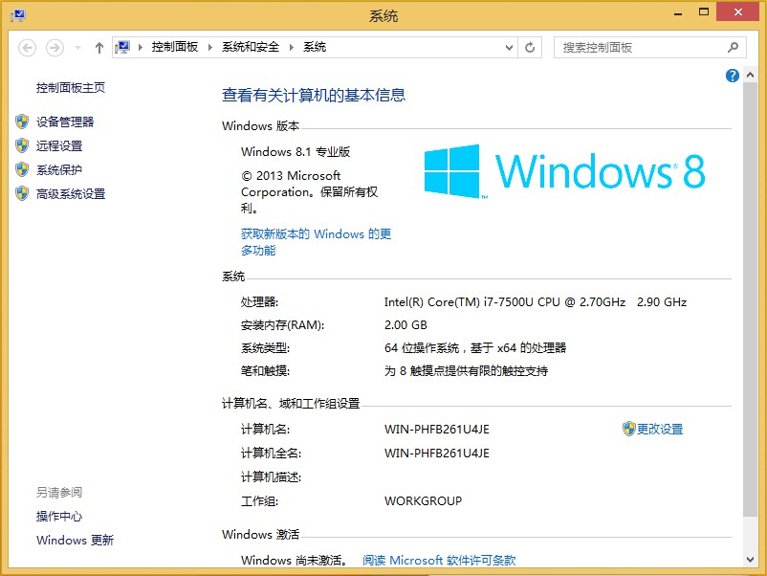Maximize the 系统 window
This screenshot has width=767, height=576.
(x=704, y=12)
